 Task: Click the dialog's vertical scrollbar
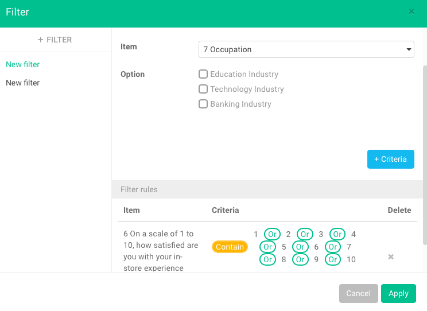click(x=425, y=155)
